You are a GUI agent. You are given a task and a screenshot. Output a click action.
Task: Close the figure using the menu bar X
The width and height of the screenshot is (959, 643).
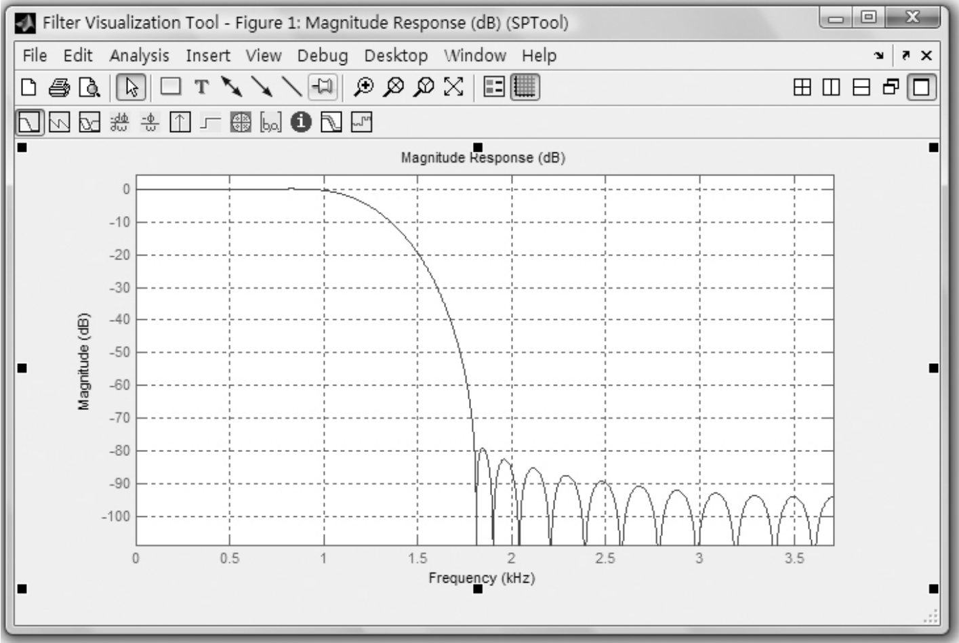click(x=926, y=56)
